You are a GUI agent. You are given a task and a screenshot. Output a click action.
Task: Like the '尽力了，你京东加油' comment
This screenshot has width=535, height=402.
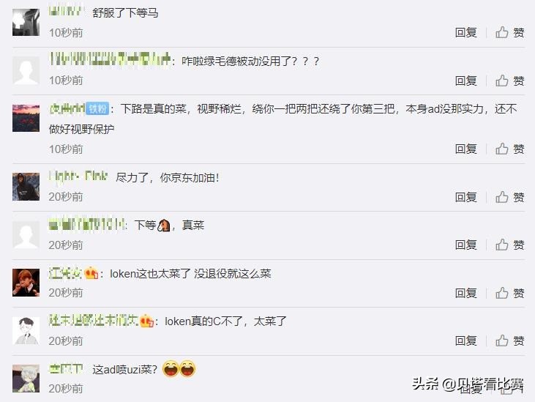510,197
